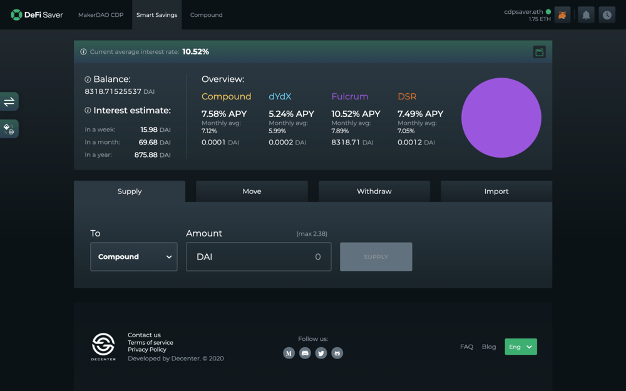626x391 pixels.
Task: Open transaction history using the clock icon
Action: click(x=607, y=14)
